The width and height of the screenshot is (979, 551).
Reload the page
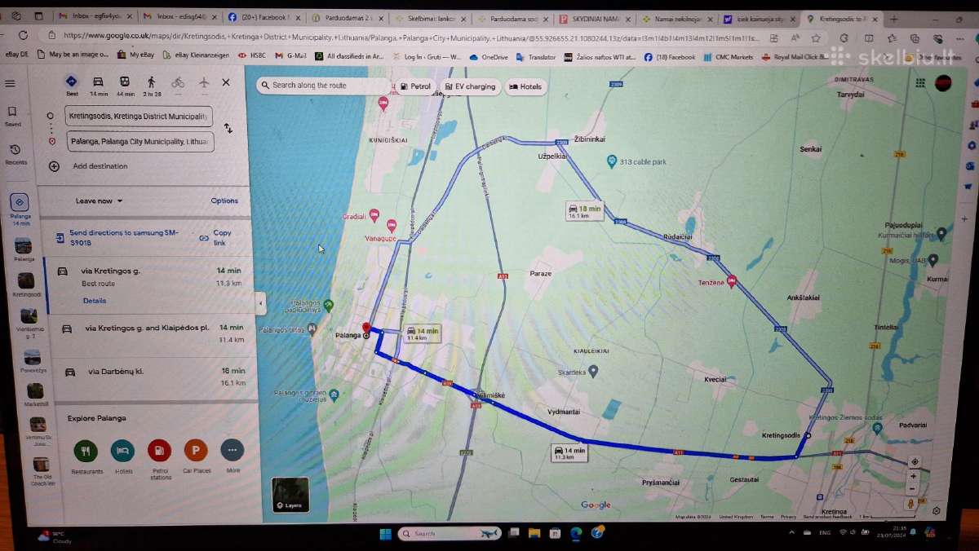pos(22,35)
